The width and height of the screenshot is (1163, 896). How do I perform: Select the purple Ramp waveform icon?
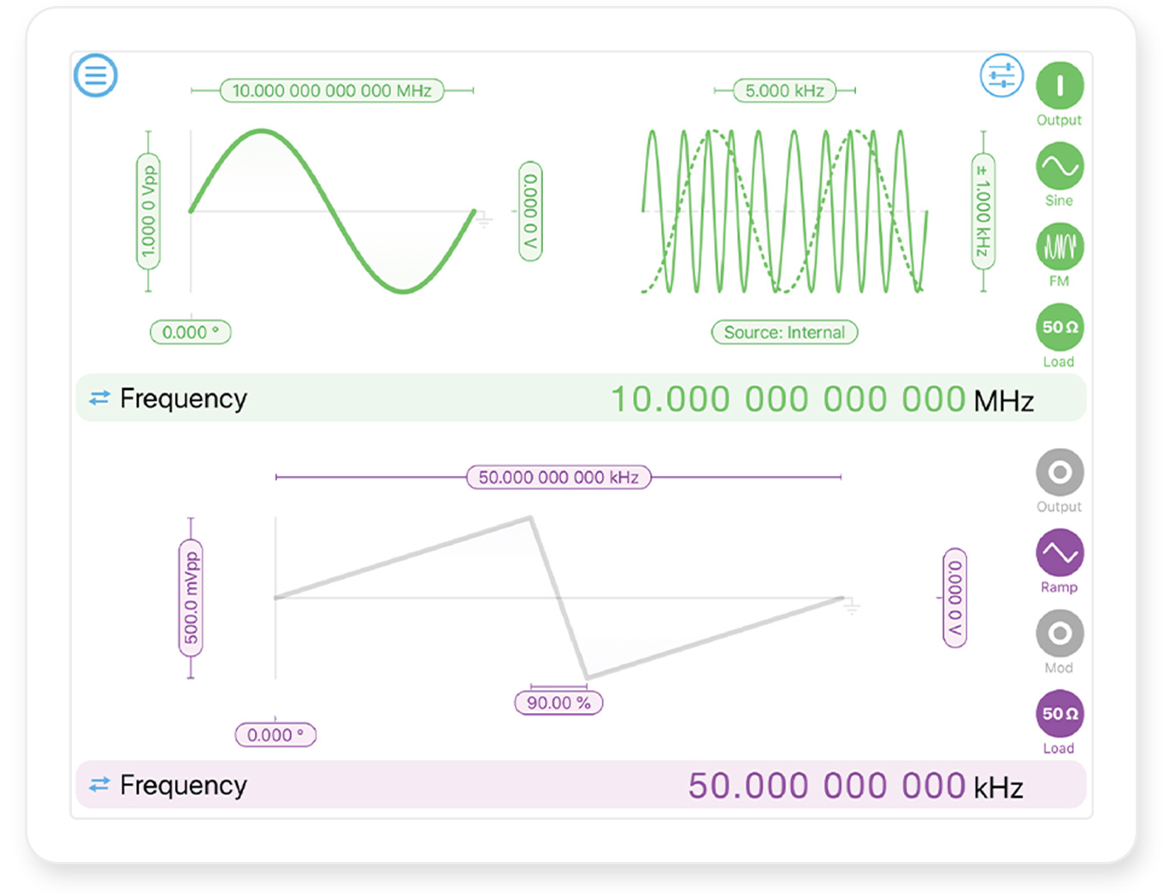(1060, 553)
